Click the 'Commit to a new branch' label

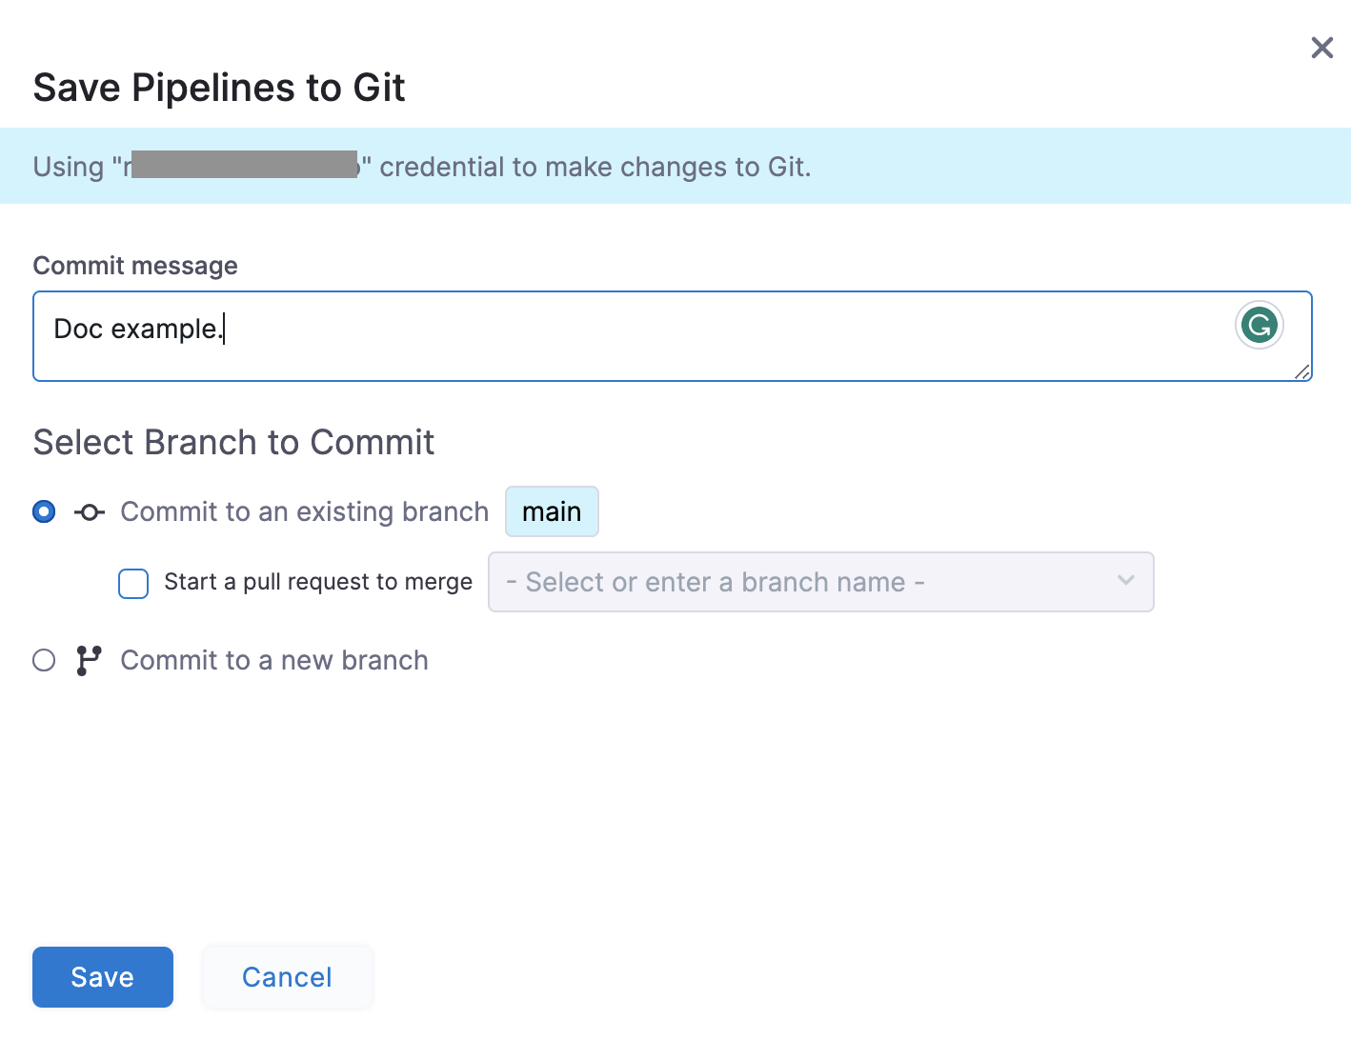pos(274,660)
